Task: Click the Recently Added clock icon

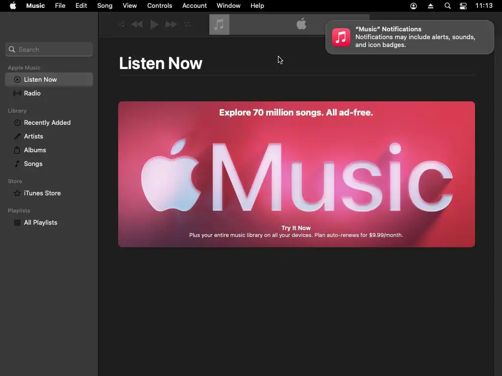Action: [17, 123]
